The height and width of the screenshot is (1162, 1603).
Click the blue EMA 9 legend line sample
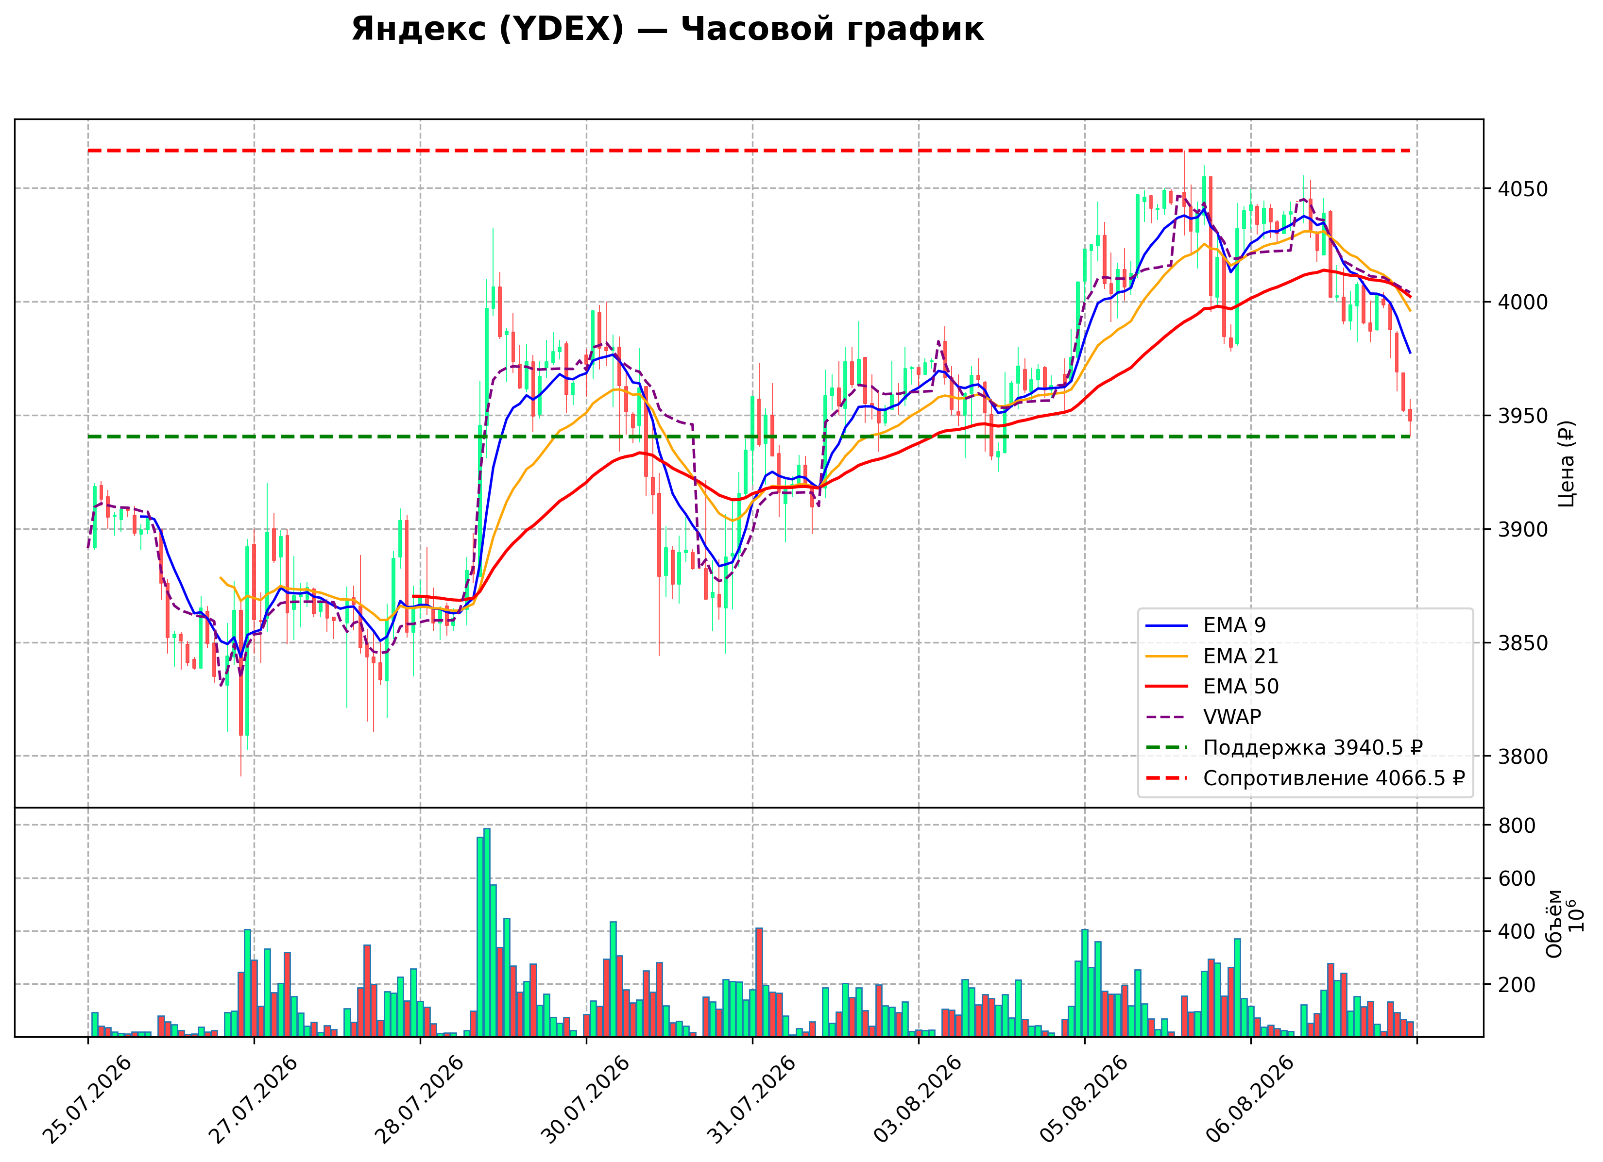(x=1166, y=626)
